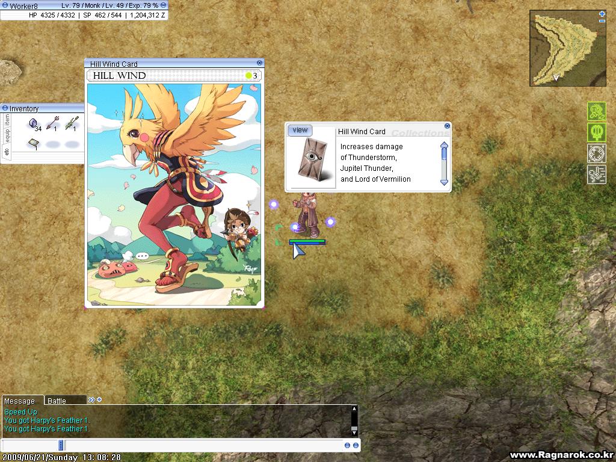Click the eye card icon in description window
Viewport: 616px width, 462px height.
[312, 160]
